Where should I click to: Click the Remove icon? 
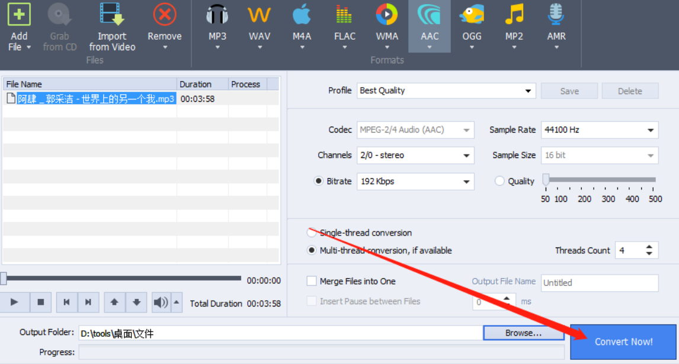click(165, 14)
